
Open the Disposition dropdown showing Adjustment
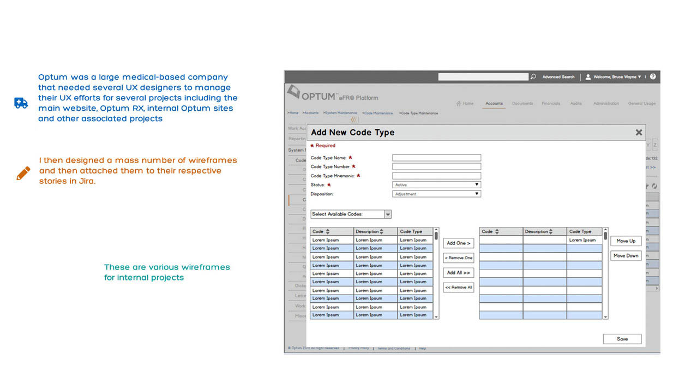pos(436,194)
